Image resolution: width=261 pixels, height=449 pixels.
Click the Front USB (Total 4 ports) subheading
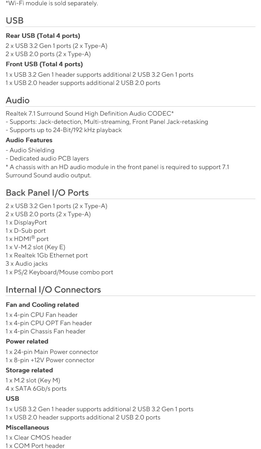click(x=44, y=64)
